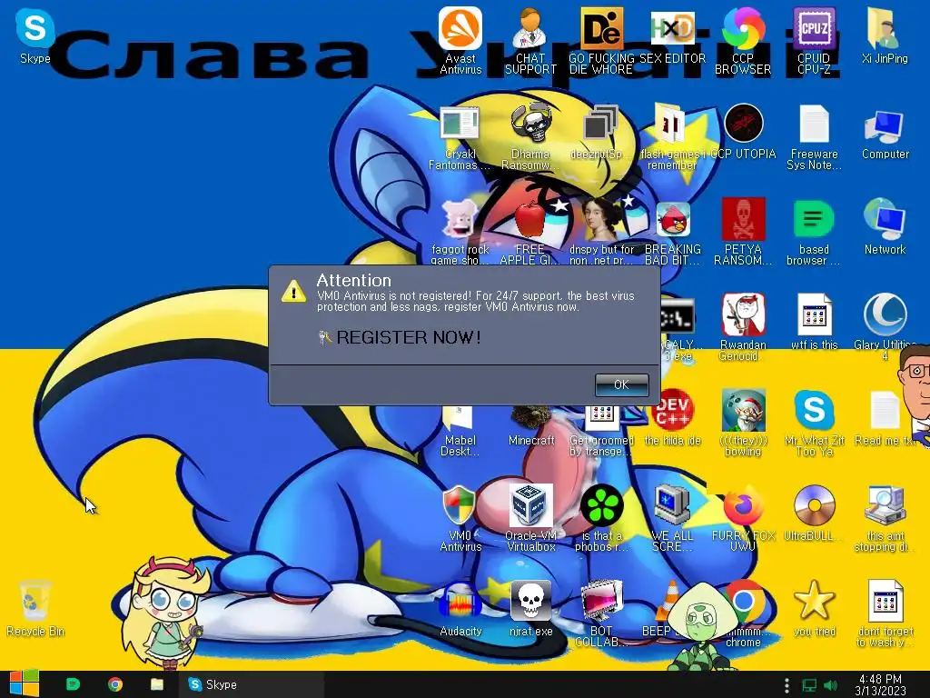Screen dimensions: 930x698
Task: Show hidden tray icons via the dots
Action: pyautogui.click(x=787, y=685)
